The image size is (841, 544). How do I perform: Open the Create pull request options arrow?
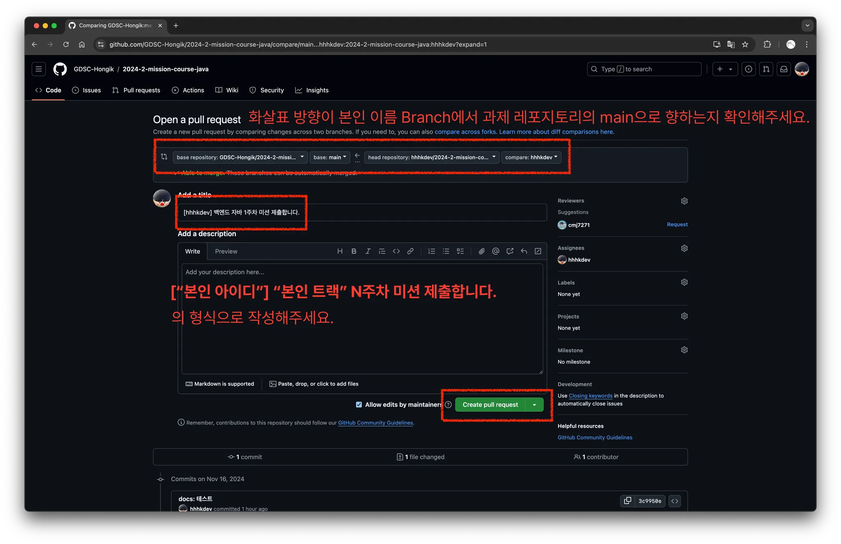(534, 404)
